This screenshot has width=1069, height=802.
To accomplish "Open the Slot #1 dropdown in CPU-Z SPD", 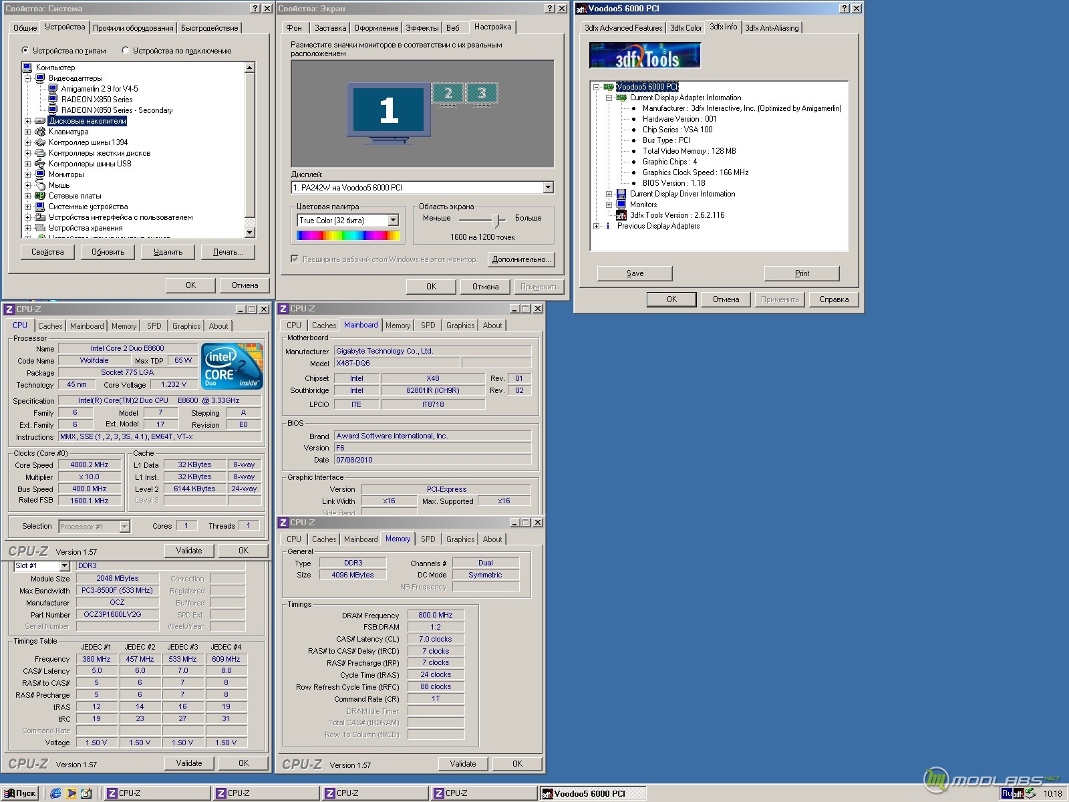I will coord(64,566).
